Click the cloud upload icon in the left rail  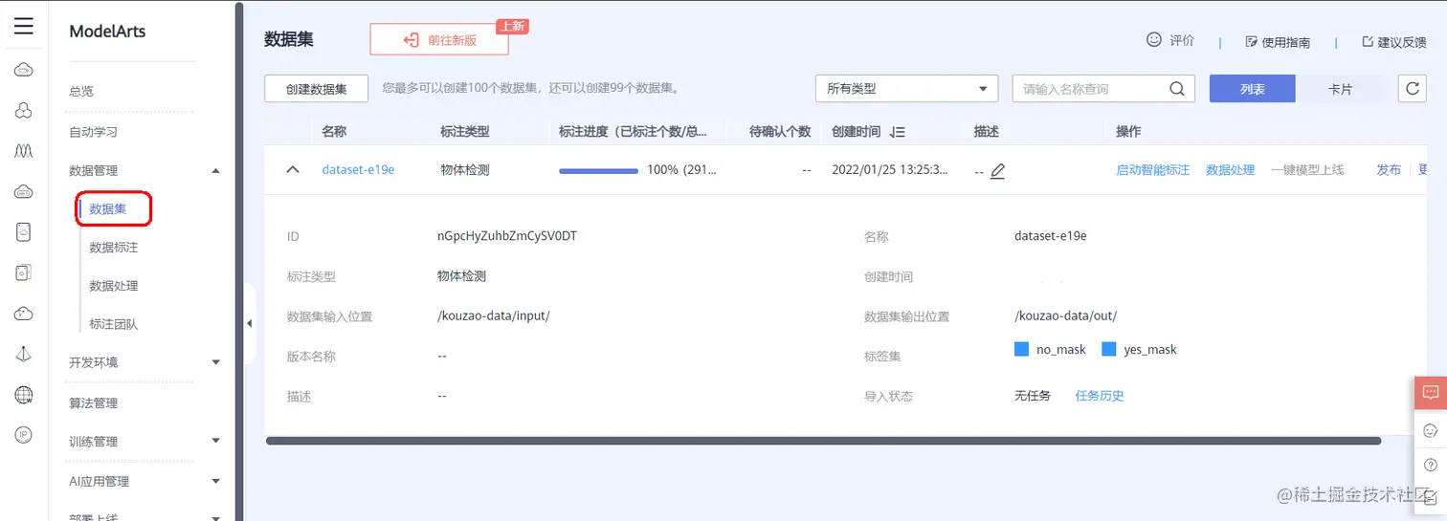(24, 314)
